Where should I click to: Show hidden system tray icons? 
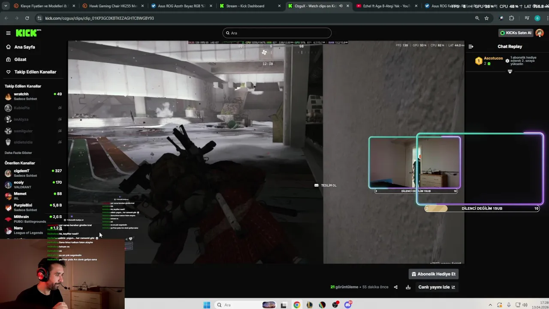point(490,305)
